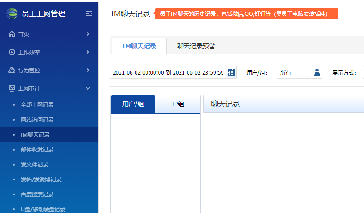Image resolution: width=364 pixels, height=213 pixels.
Task: Collapse the sidebar with the menu toggle icon
Action: (88, 14)
